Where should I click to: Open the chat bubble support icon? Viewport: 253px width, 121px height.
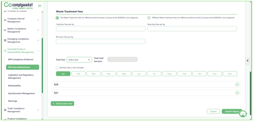(x=243, y=114)
